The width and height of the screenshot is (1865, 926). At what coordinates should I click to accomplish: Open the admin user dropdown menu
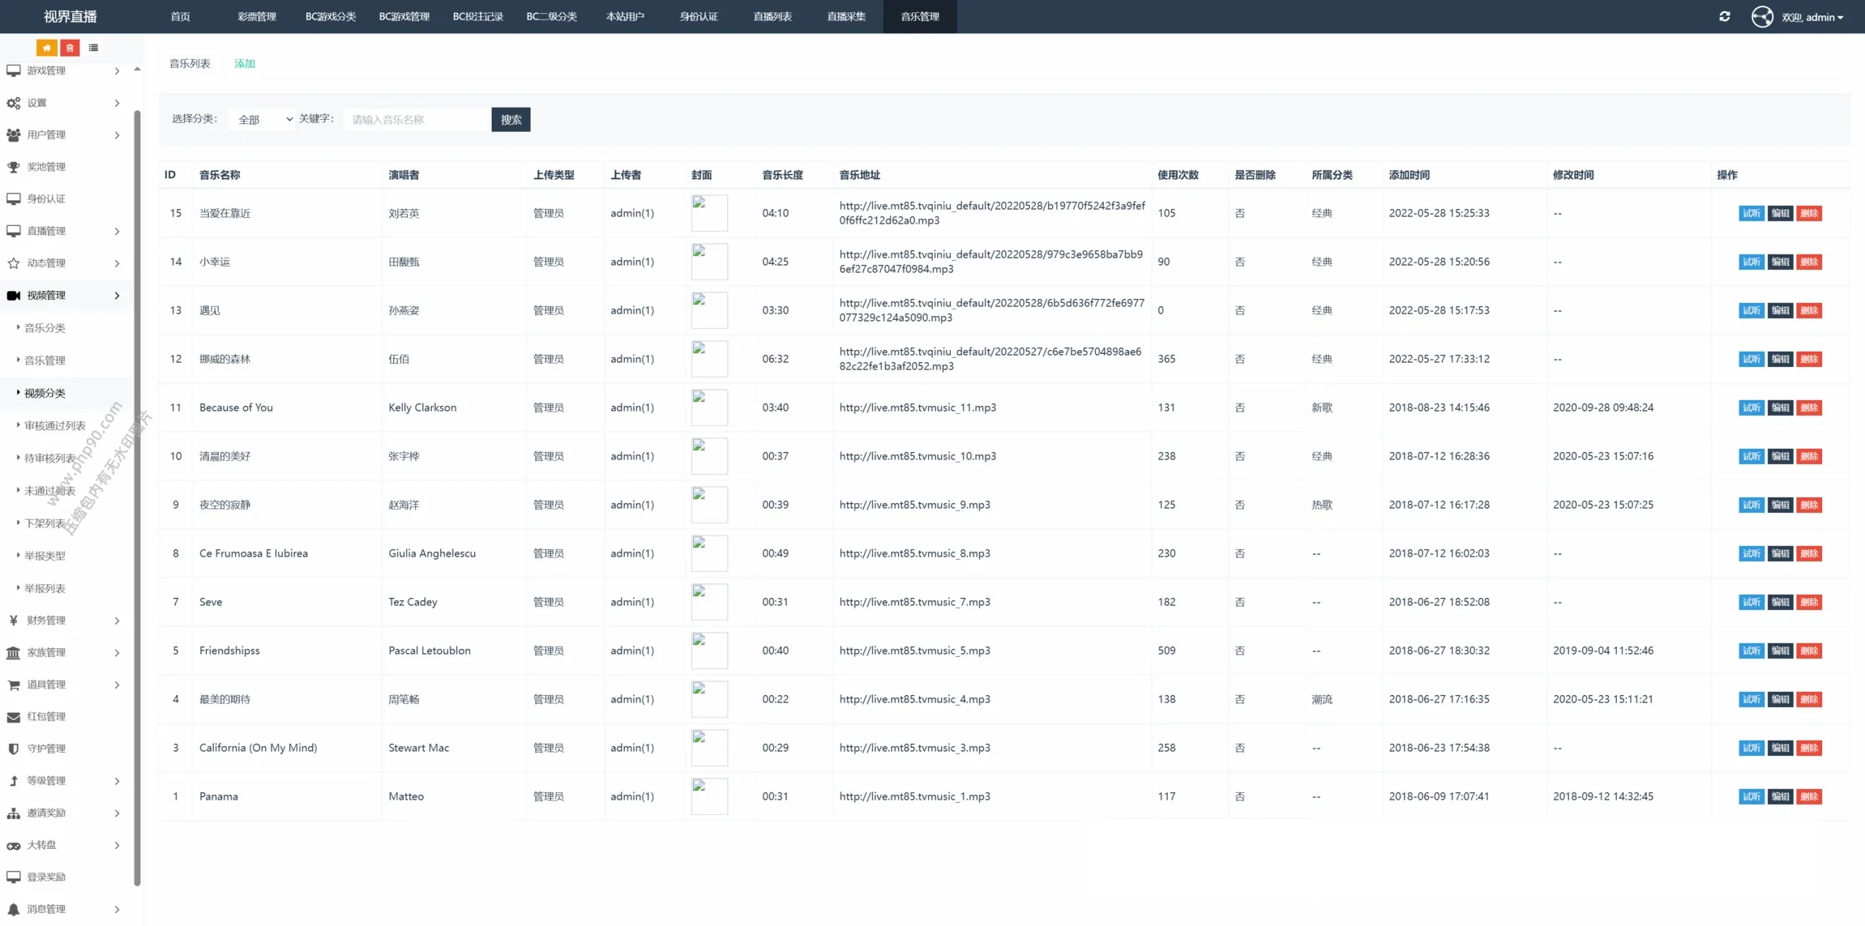pyautogui.click(x=1812, y=17)
